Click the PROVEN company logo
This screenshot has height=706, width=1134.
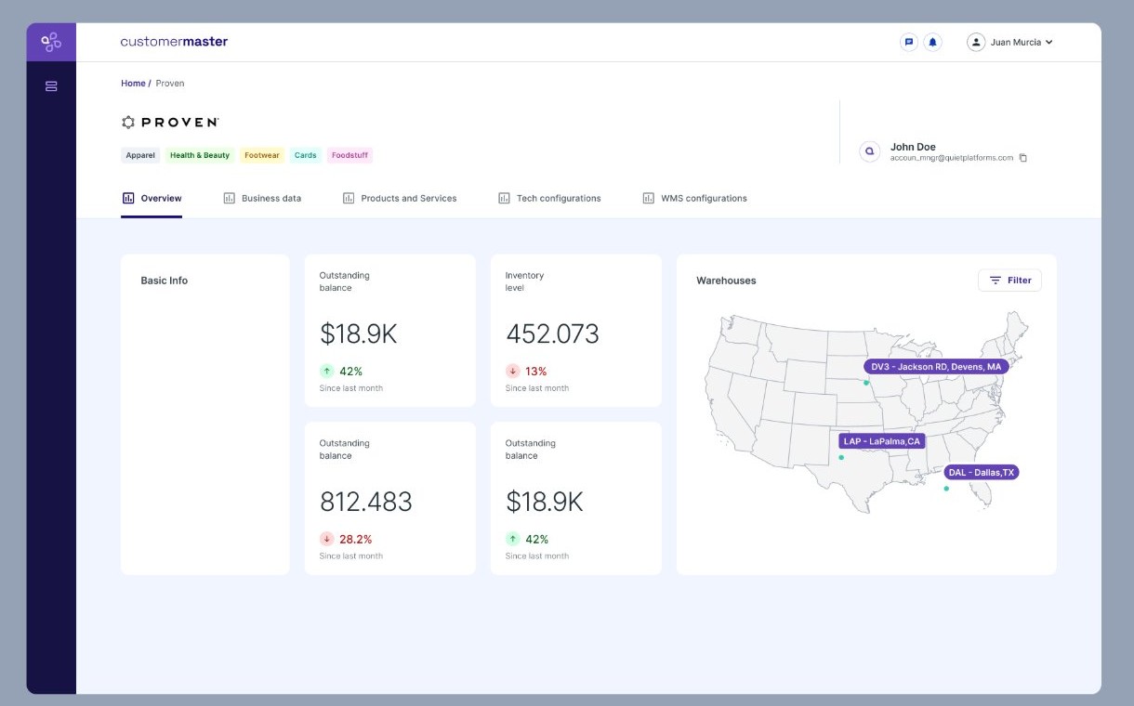(170, 122)
